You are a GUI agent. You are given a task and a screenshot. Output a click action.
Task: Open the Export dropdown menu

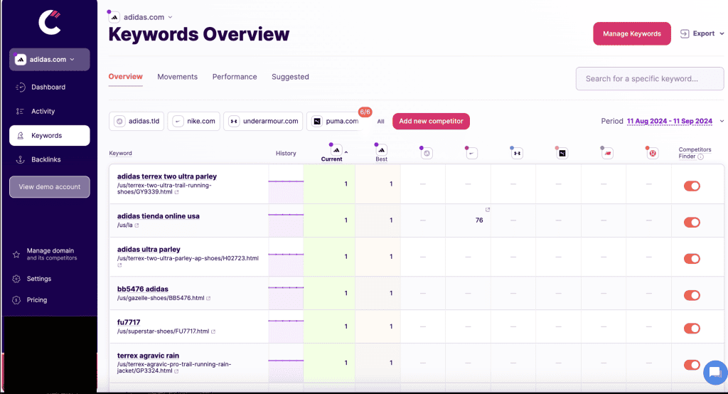point(702,33)
